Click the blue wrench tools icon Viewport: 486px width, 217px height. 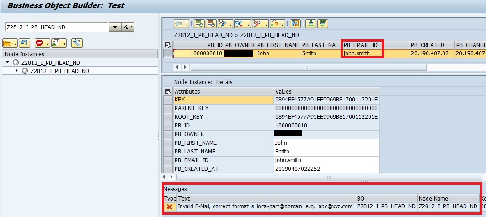77,43
